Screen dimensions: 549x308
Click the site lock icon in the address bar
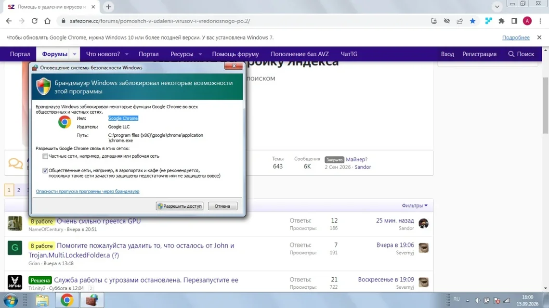click(64, 21)
